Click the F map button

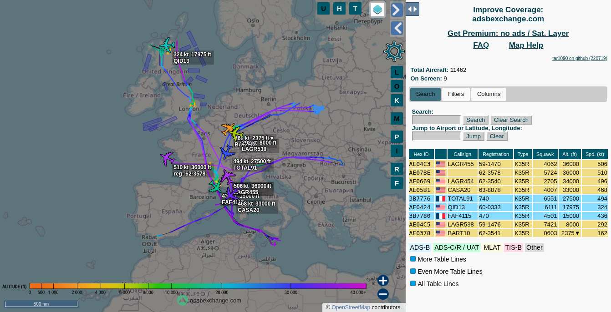click(397, 183)
